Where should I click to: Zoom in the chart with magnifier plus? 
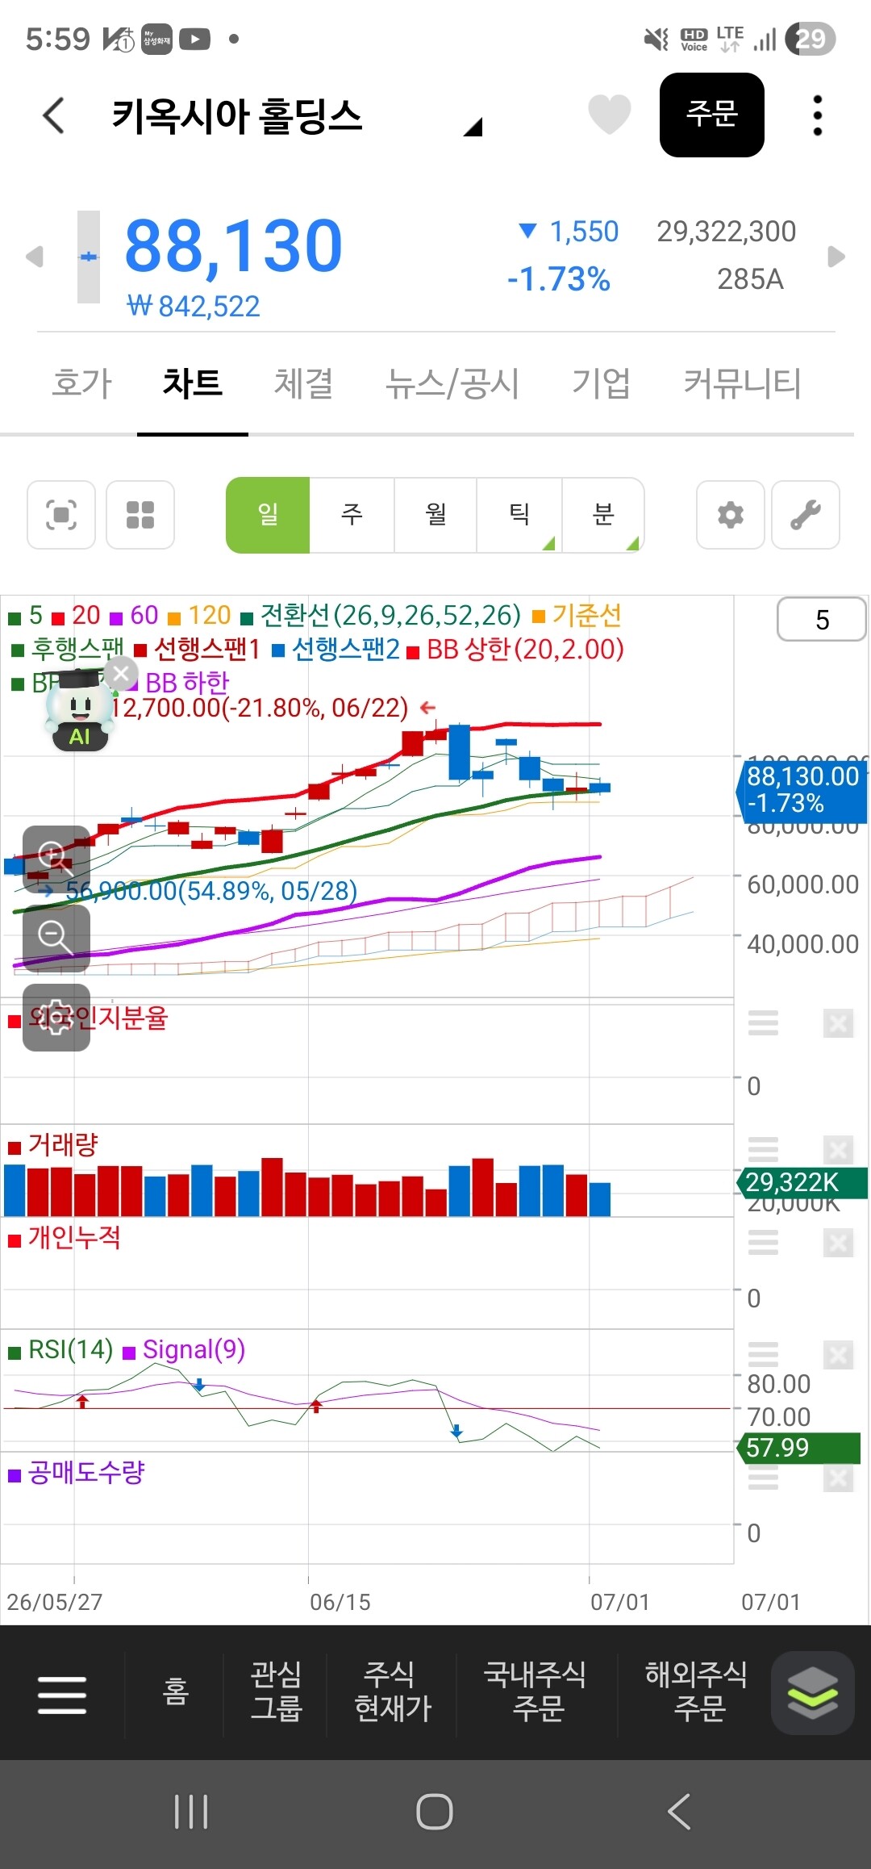[56, 859]
